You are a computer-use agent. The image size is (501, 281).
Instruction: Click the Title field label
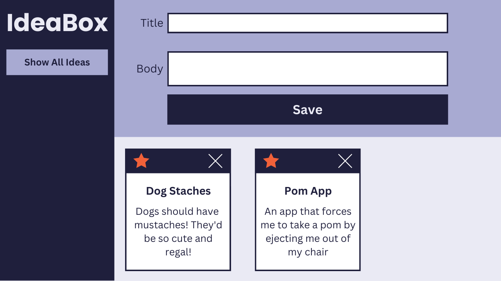152,23
